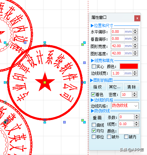Decrease 水平偏移 with the down arrow

(135, 33)
